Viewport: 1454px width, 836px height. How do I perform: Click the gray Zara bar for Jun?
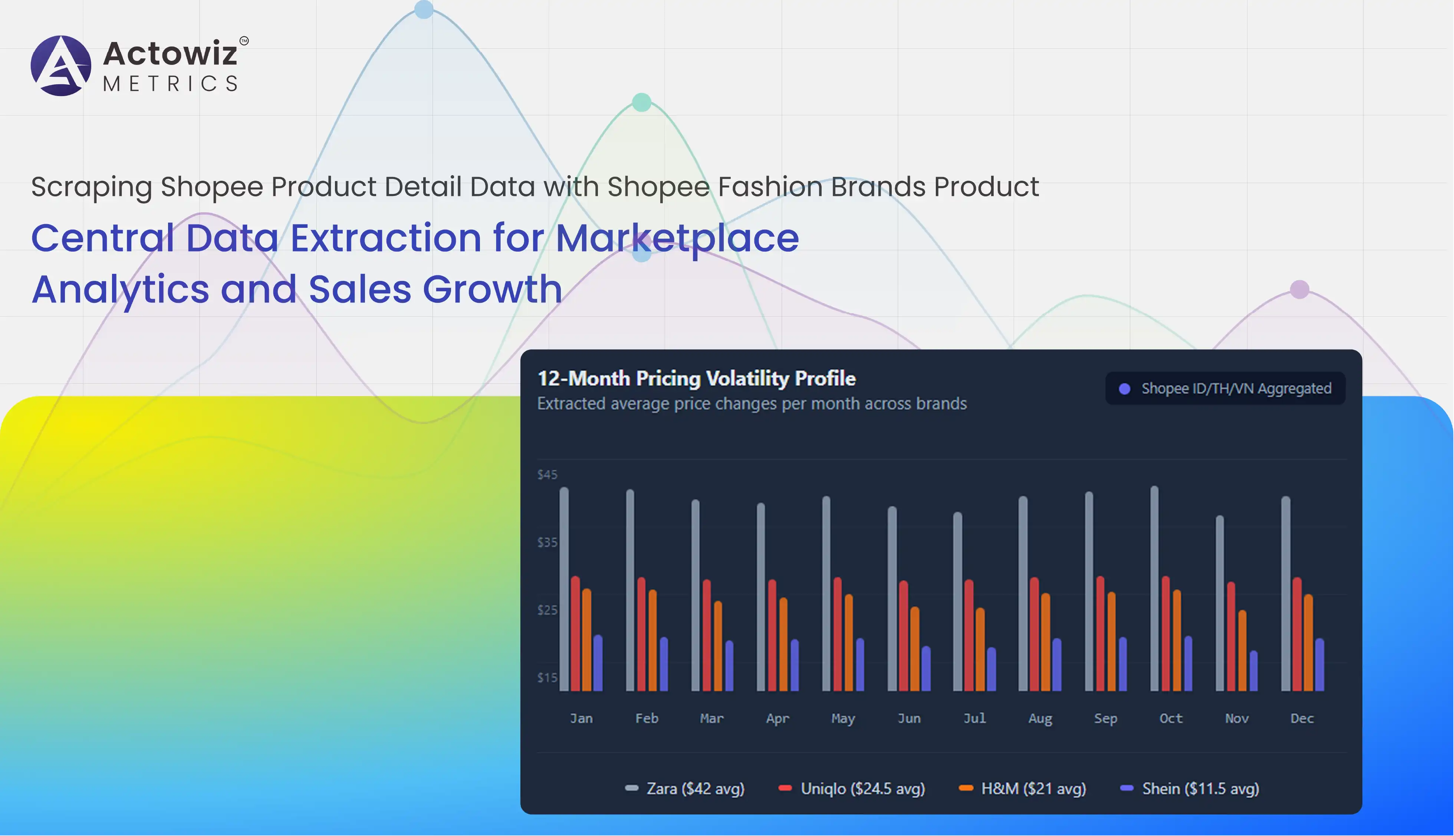892,599
